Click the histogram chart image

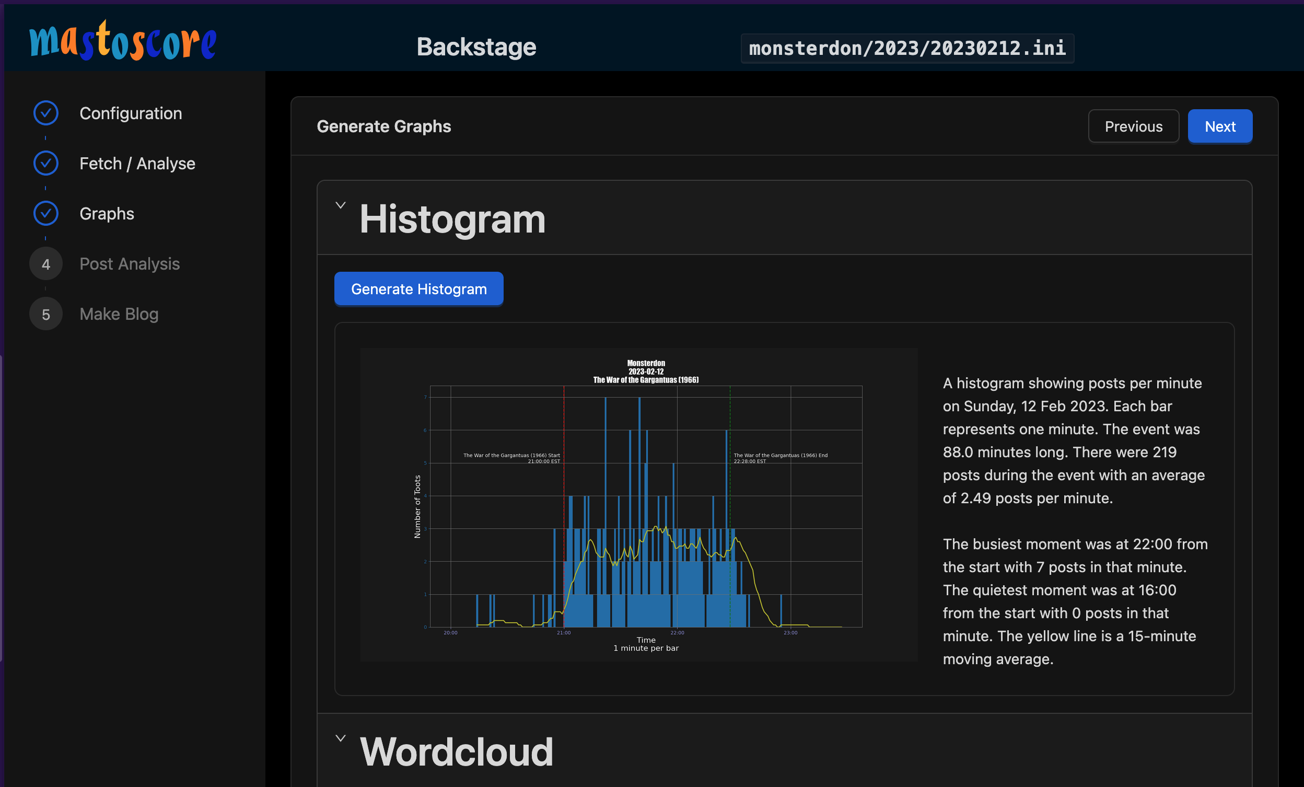point(639,504)
